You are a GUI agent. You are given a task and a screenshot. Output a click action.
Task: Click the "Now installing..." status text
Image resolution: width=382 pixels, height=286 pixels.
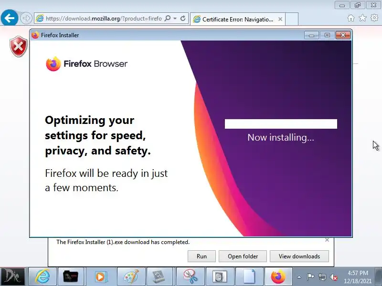(281, 137)
